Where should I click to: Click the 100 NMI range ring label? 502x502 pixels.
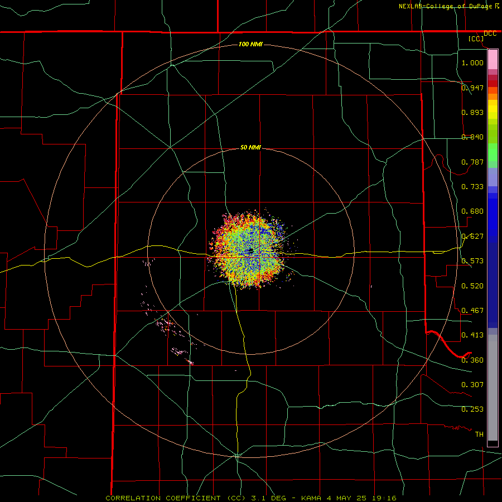tap(250, 44)
